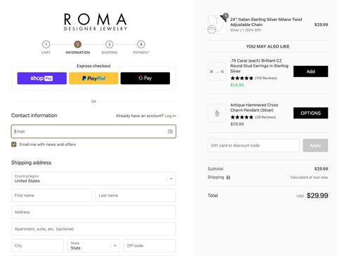Open the (28 Reviews) link
337x256 pixels.
click(265, 117)
